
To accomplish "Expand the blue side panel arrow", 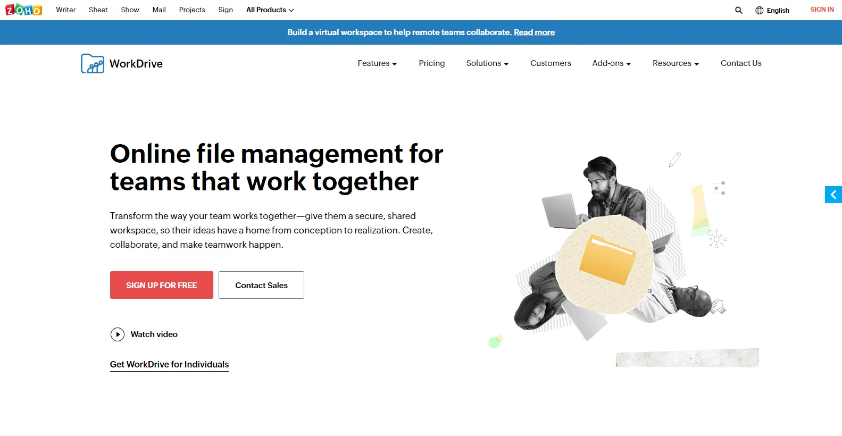I will 833,195.
